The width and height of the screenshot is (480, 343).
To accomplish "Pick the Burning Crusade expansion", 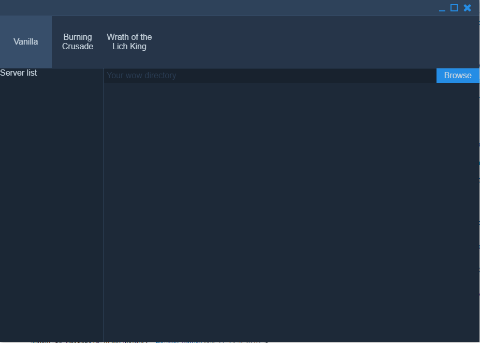I will (78, 42).
